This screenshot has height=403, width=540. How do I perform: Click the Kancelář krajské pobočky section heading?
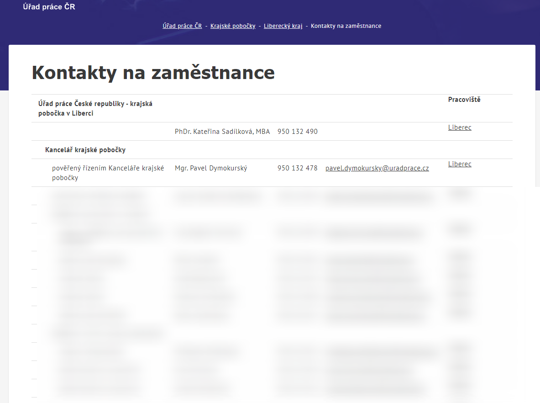pos(85,150)
